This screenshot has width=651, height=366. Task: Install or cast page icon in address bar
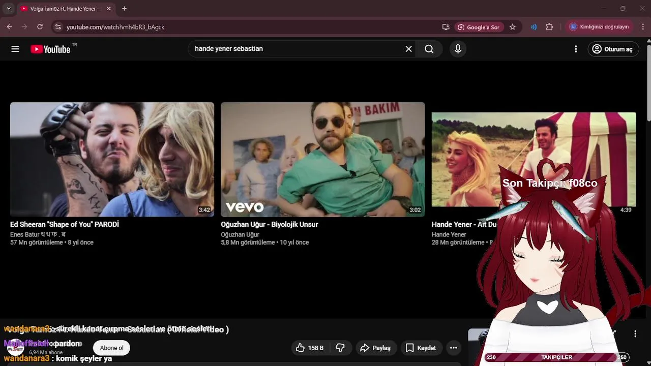(x=446, y=27)
